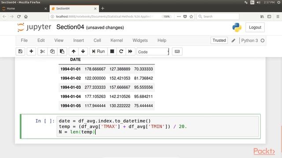Open the Kernel menu
The height and width of the screenshot is (158, 282).
coord(116,40)
